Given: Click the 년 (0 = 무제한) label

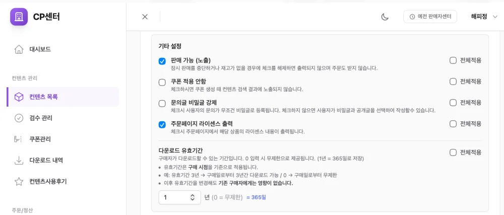Looking at the screenshot, I should coord(223,197).
